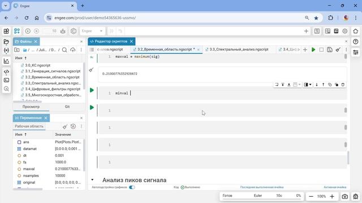Switch to 3.3_Спектральный_анализ.ngscript tab
362x203 pixels.
click(239, 50)
